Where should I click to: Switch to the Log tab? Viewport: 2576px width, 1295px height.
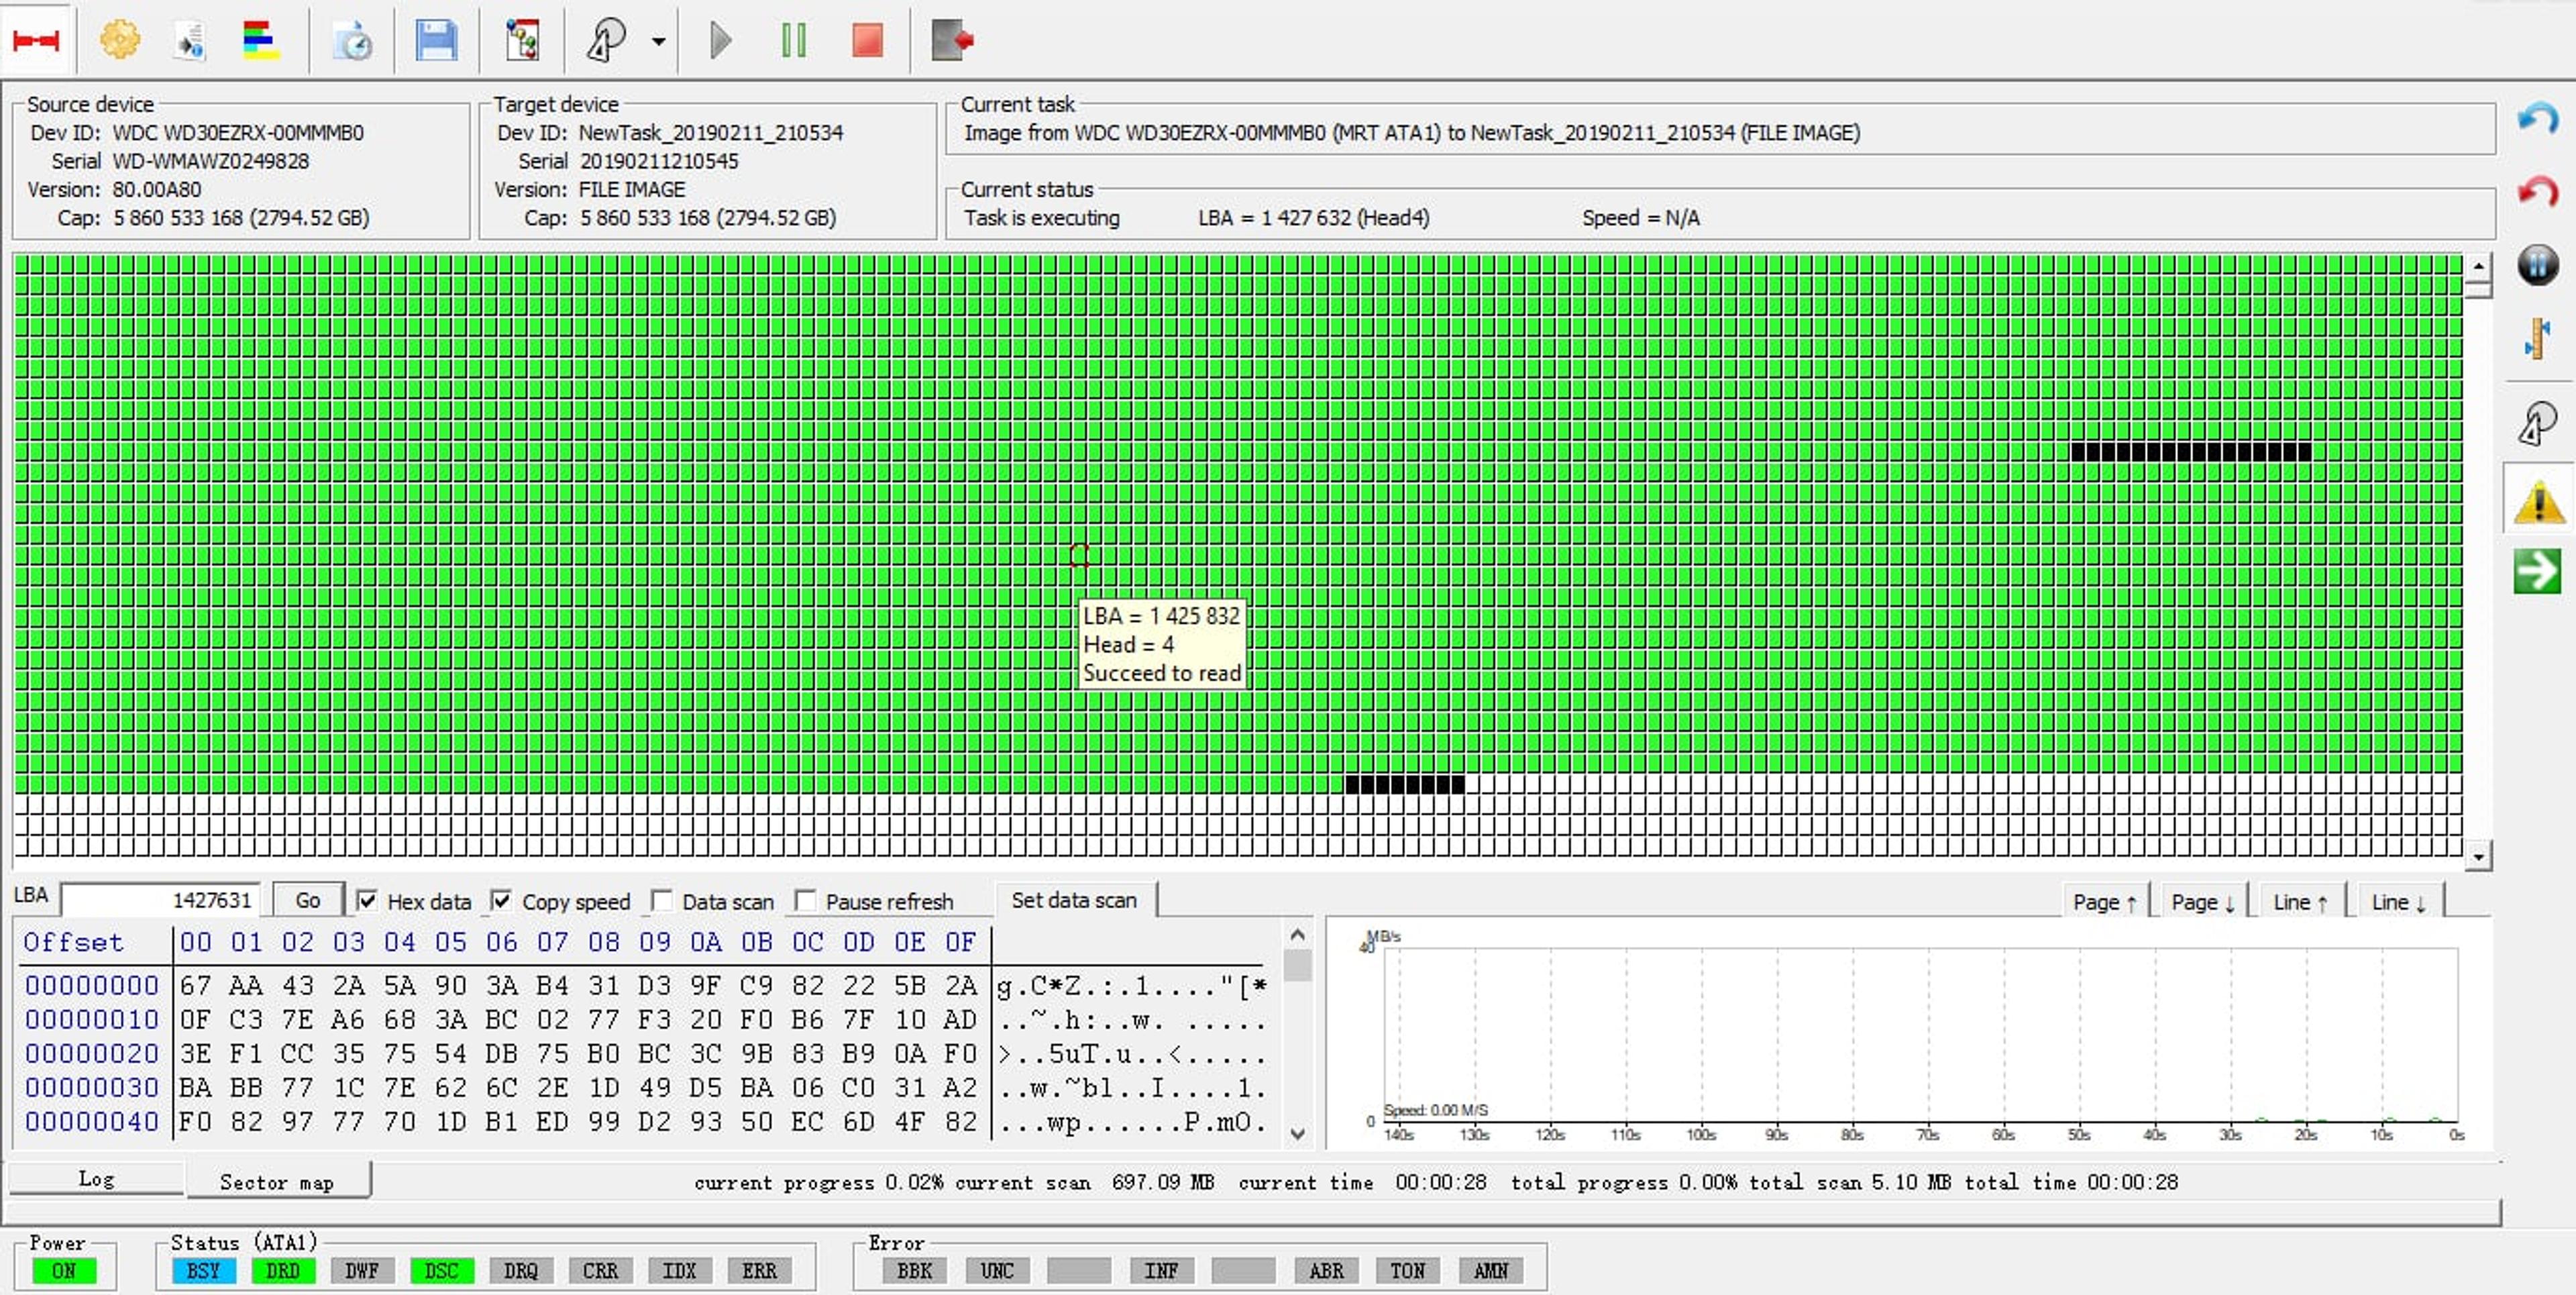(96, 1179)
